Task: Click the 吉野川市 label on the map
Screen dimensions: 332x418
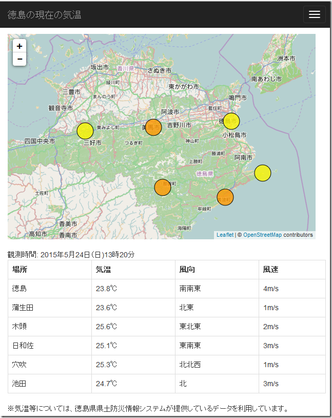Action: click(179, 125)
